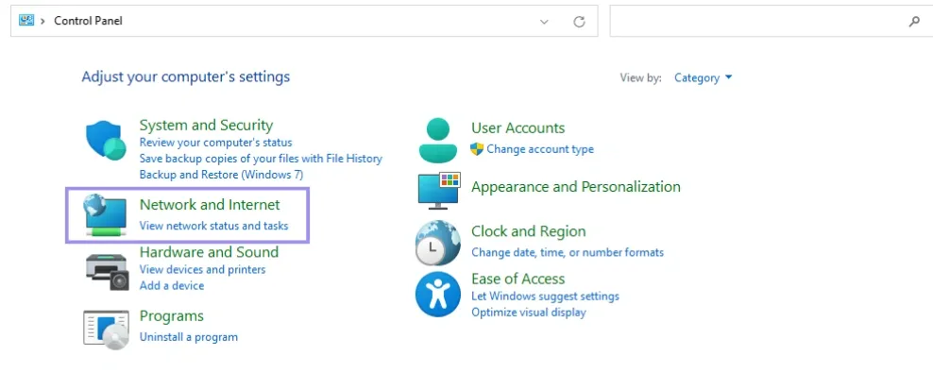
Task: Open Save backup copies with File History
Action: pyautogui.click(x=261, y=159)
